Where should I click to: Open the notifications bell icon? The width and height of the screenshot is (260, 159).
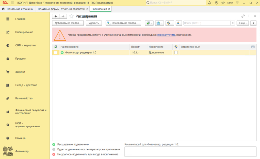point(209,3)
